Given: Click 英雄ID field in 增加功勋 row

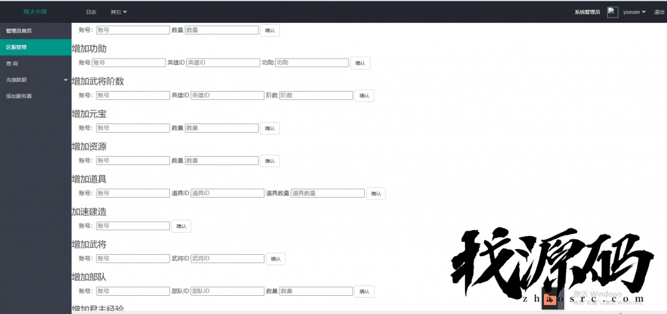Looking at the screenshot, I should click(223, 63).
